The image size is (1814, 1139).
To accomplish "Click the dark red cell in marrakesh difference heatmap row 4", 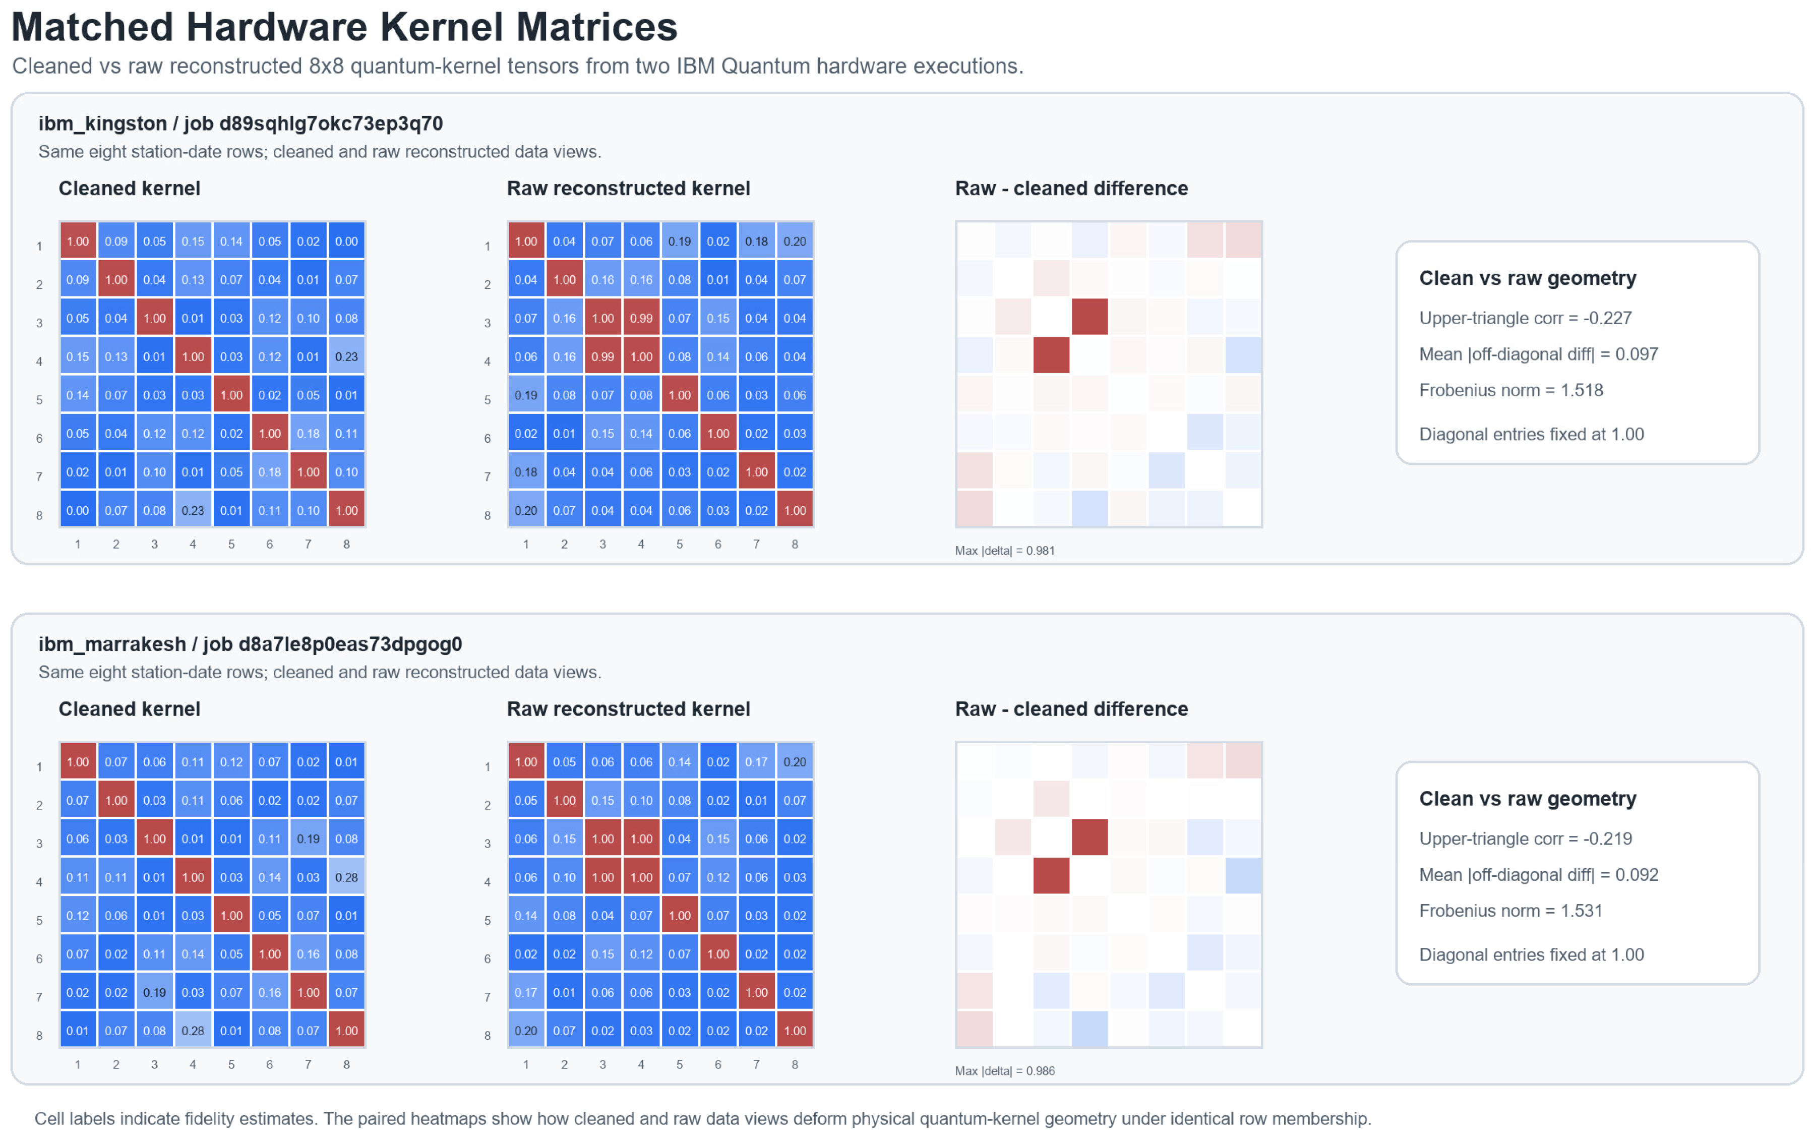I will coord(1051,875).
